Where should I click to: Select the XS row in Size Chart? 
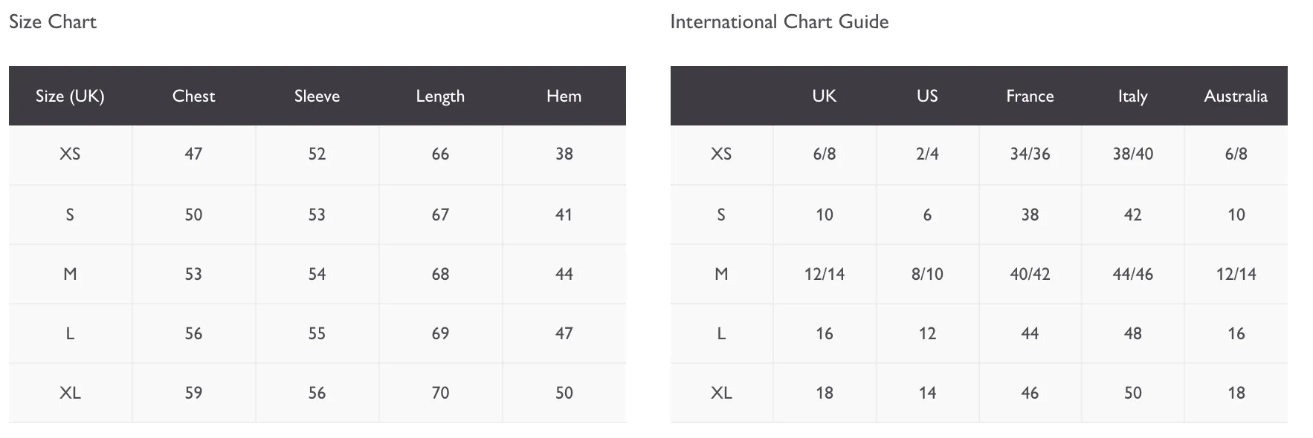pyautogui.click(x=317, y=154)
